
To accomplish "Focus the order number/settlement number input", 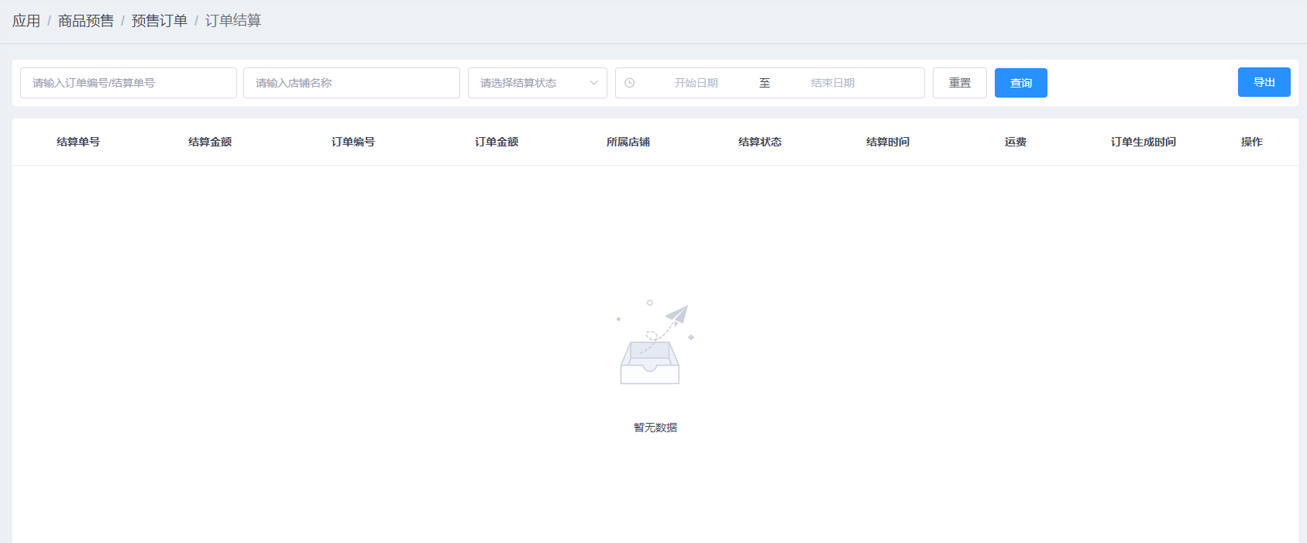I will click(x=129, y=83).
